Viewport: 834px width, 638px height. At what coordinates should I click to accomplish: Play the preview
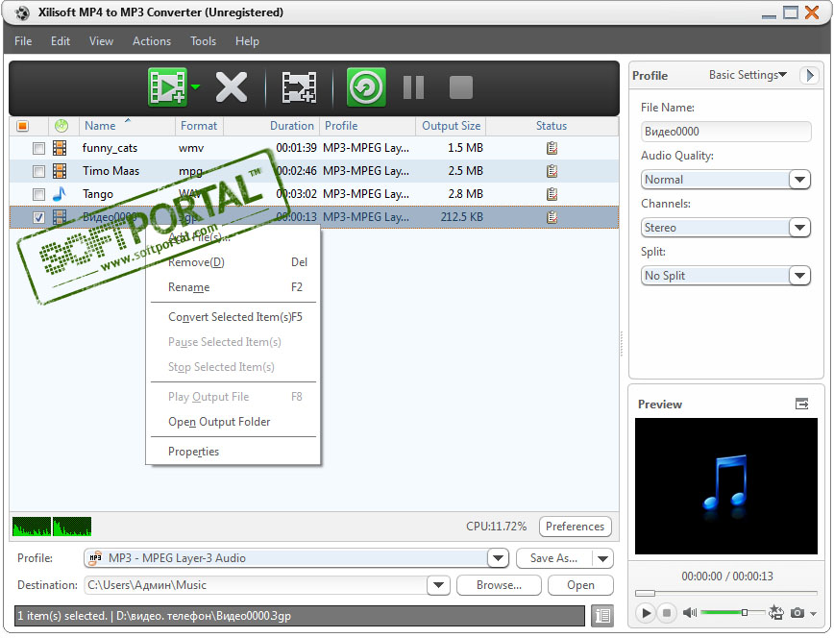pyautogui.click(x=646, y=613)
